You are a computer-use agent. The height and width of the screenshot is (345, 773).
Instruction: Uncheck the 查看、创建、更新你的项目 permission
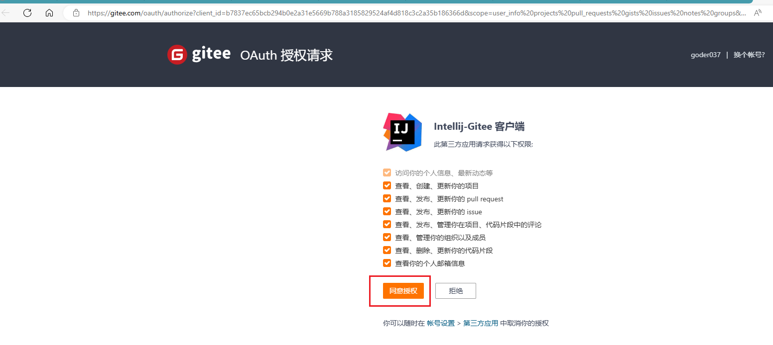[x=387, y=186]
